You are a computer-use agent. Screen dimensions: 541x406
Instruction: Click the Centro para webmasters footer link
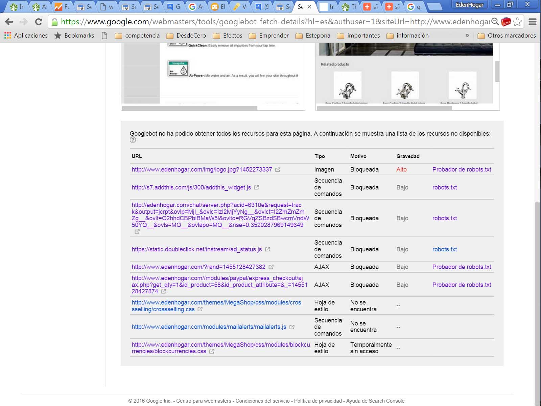(x=204, y=401)
